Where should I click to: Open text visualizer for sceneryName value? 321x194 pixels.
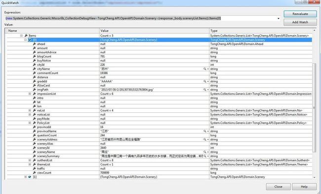coord(204,152)
